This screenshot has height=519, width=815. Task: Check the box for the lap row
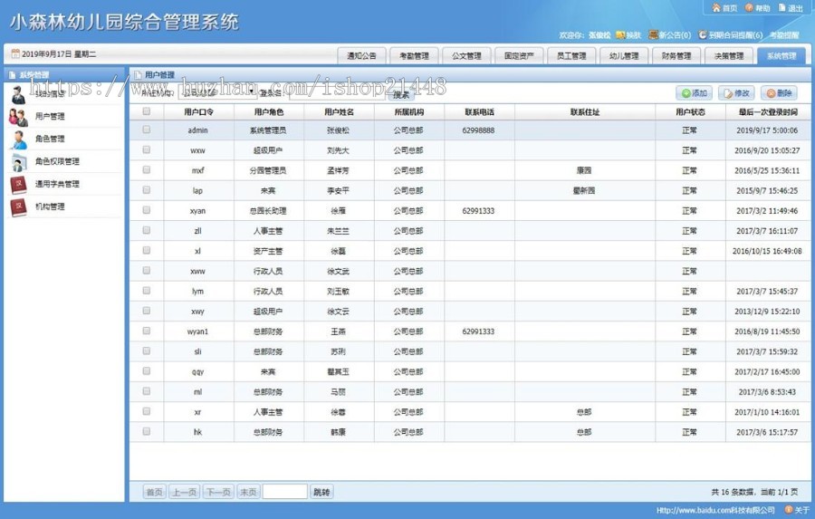(147, 190)
